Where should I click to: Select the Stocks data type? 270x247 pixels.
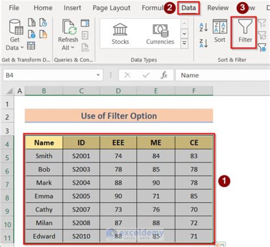(x=120, y=34)
